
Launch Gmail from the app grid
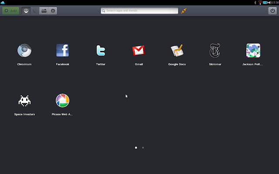click(x=139, y=50)
